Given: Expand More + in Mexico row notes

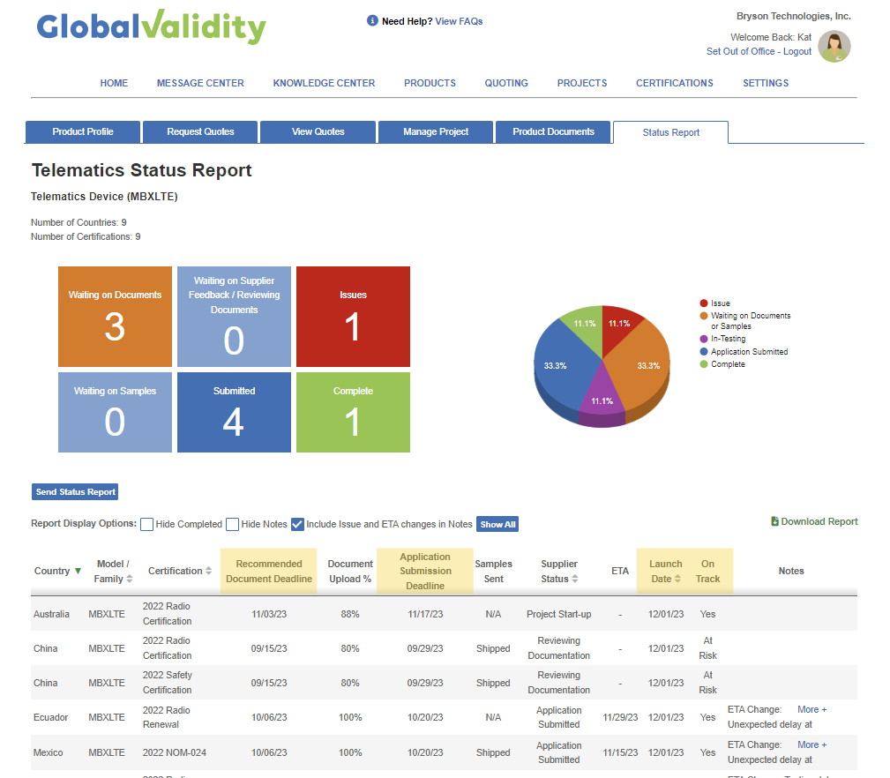Looking at the screenshot, I should tap(811, 744).
